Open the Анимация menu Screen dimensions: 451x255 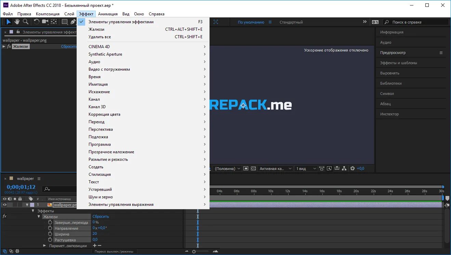coord(108,14)
